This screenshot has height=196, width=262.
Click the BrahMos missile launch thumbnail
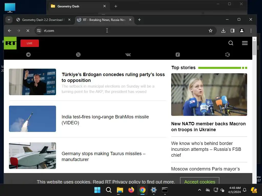[32, 119]
